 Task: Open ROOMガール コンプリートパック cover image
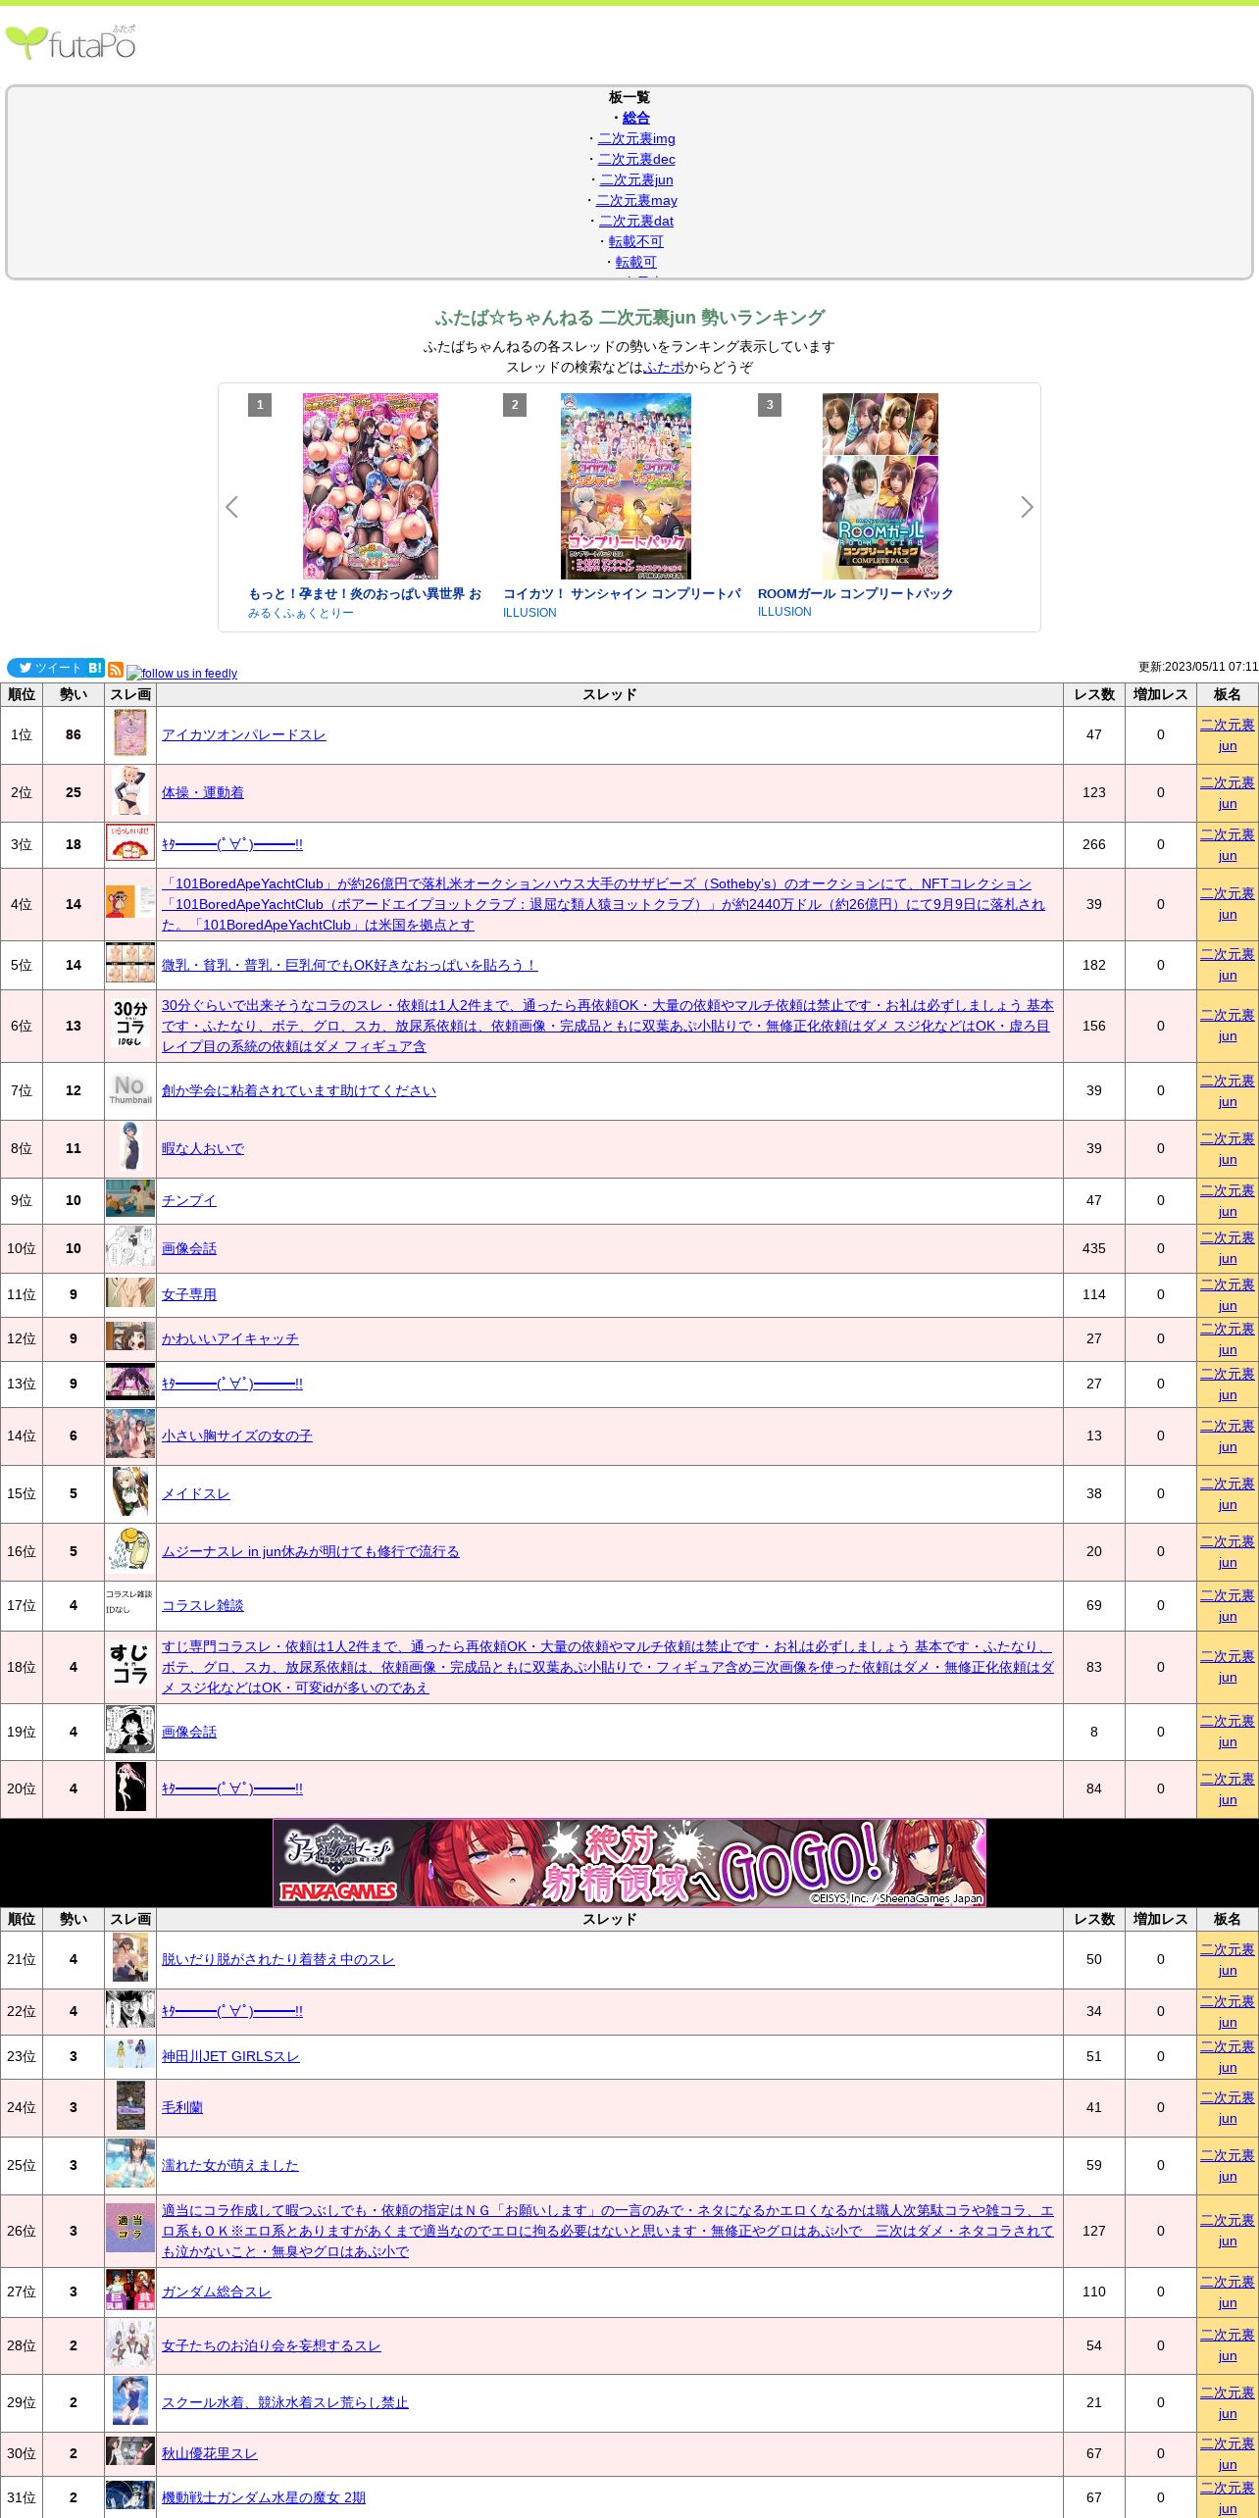881,486
